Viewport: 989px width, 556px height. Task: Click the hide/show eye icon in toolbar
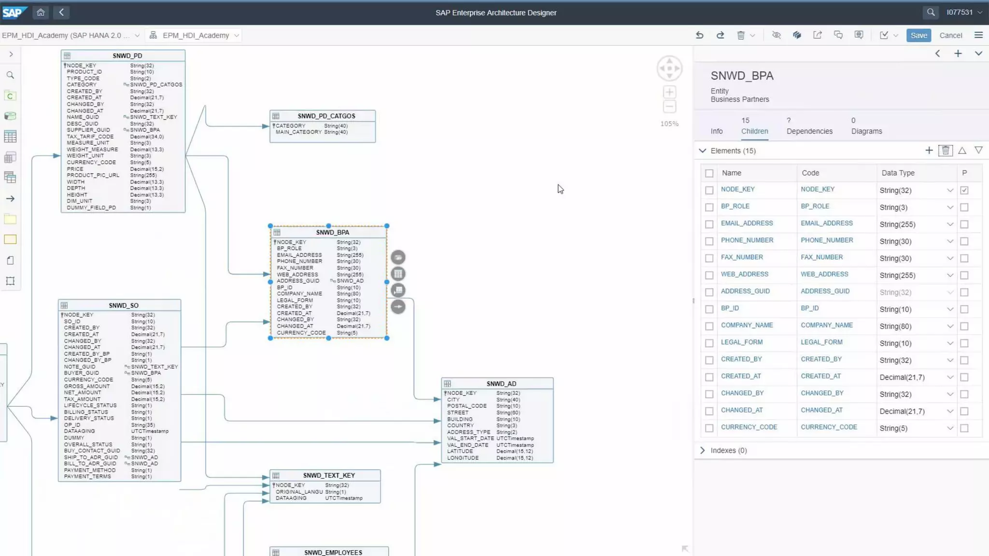(776, 35)
